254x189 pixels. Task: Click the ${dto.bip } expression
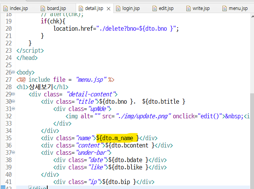pos(119,182)
